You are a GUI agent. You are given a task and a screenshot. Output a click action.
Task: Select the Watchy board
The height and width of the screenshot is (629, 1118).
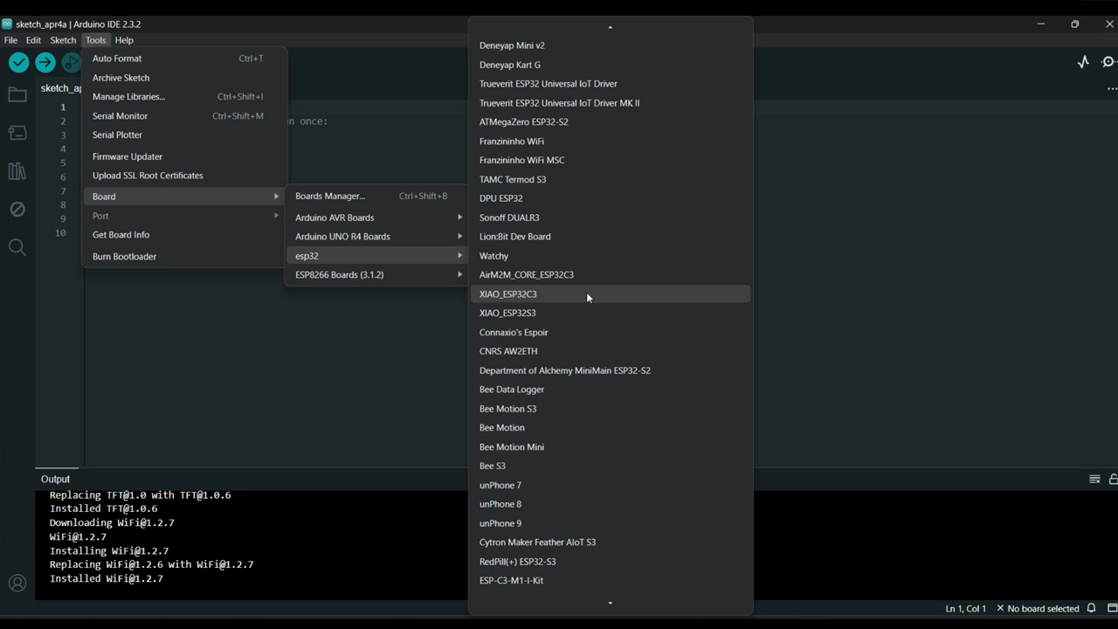(x=610, y=256)
